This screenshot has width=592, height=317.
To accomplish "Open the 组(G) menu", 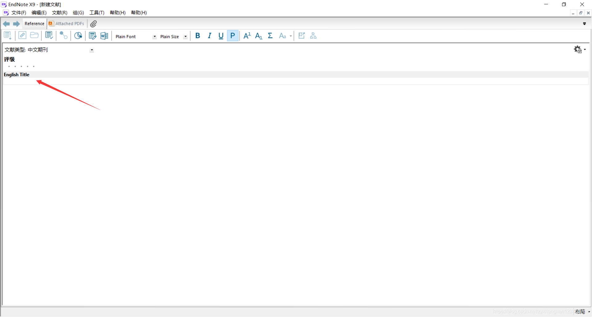I will click(x=78, y=13).
